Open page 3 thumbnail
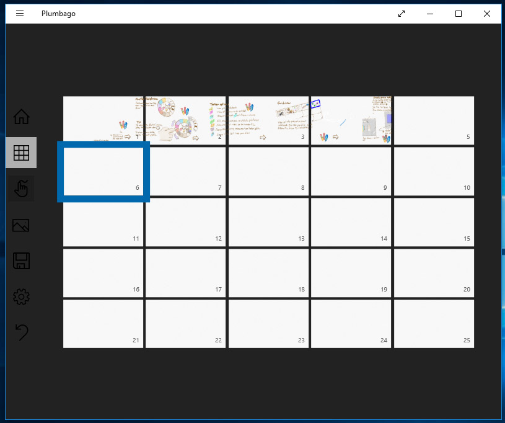The height and width of the screenshot is (423, 505). click(268, 120)
